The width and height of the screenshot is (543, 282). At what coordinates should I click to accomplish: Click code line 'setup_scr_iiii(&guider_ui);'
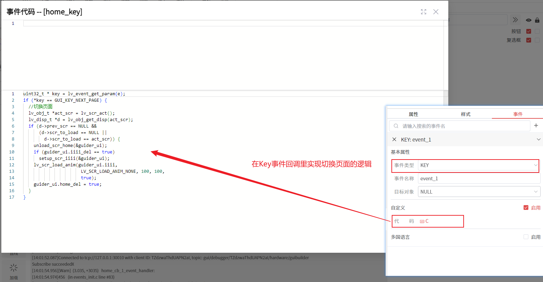click(74, 159)
